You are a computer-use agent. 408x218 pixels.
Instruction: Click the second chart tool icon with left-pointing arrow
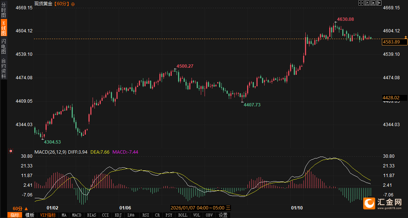367,3
